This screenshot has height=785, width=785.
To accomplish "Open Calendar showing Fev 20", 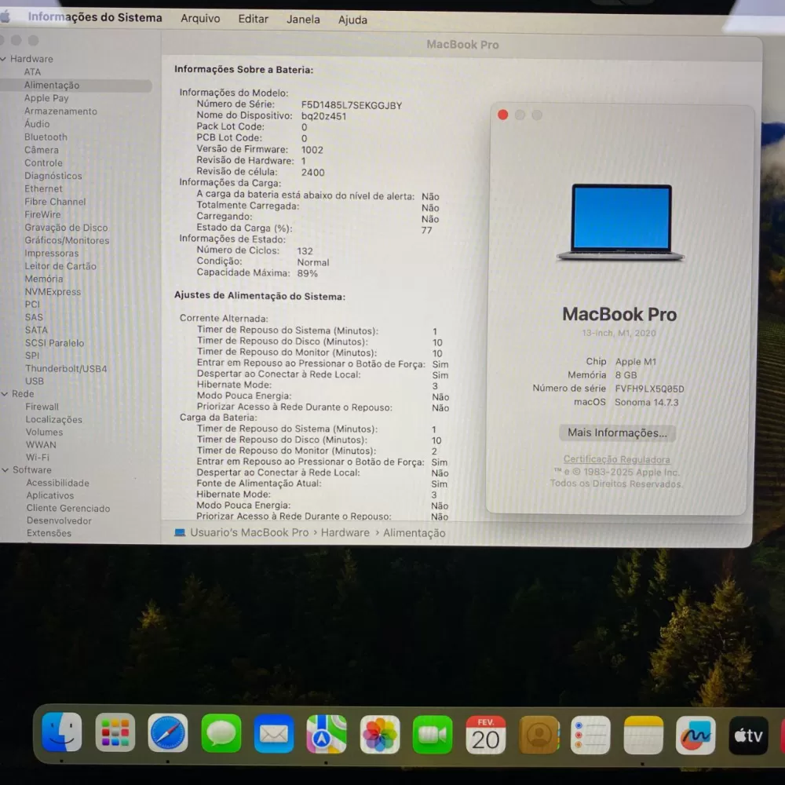I will pos(486,735).
